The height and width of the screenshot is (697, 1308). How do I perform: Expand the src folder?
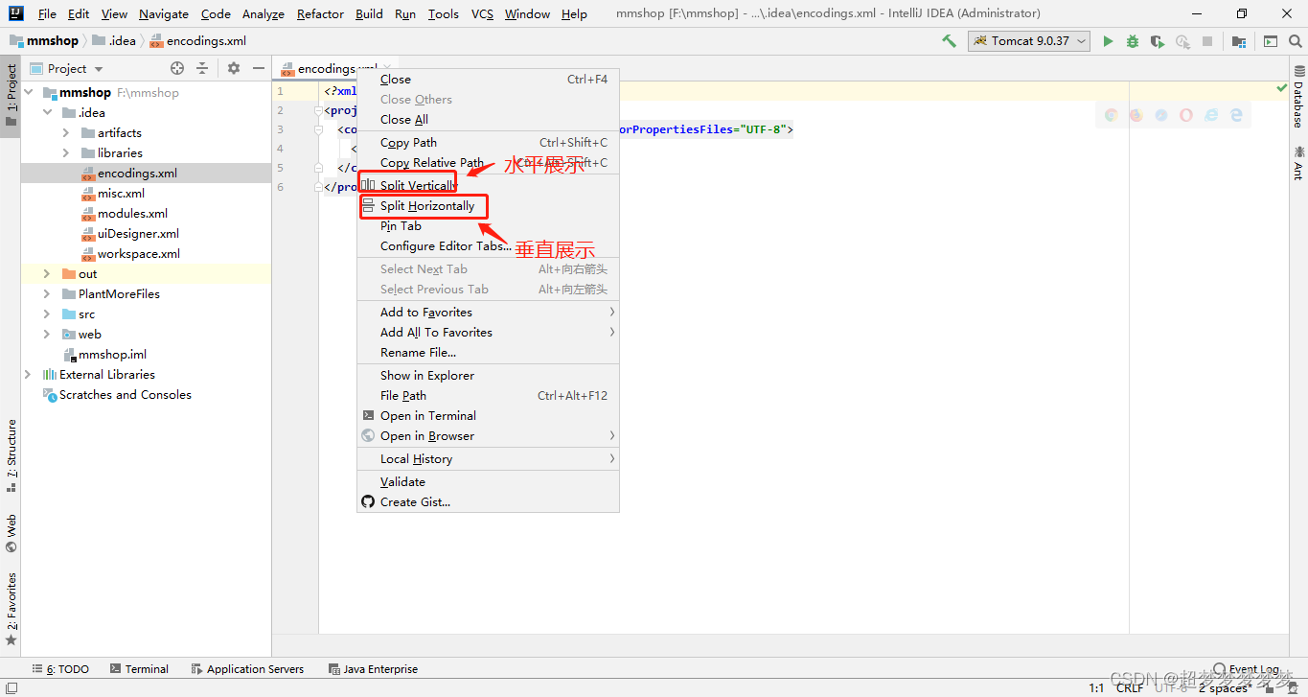pos(47,314)
